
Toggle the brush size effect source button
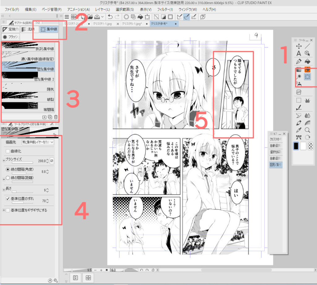52,161
